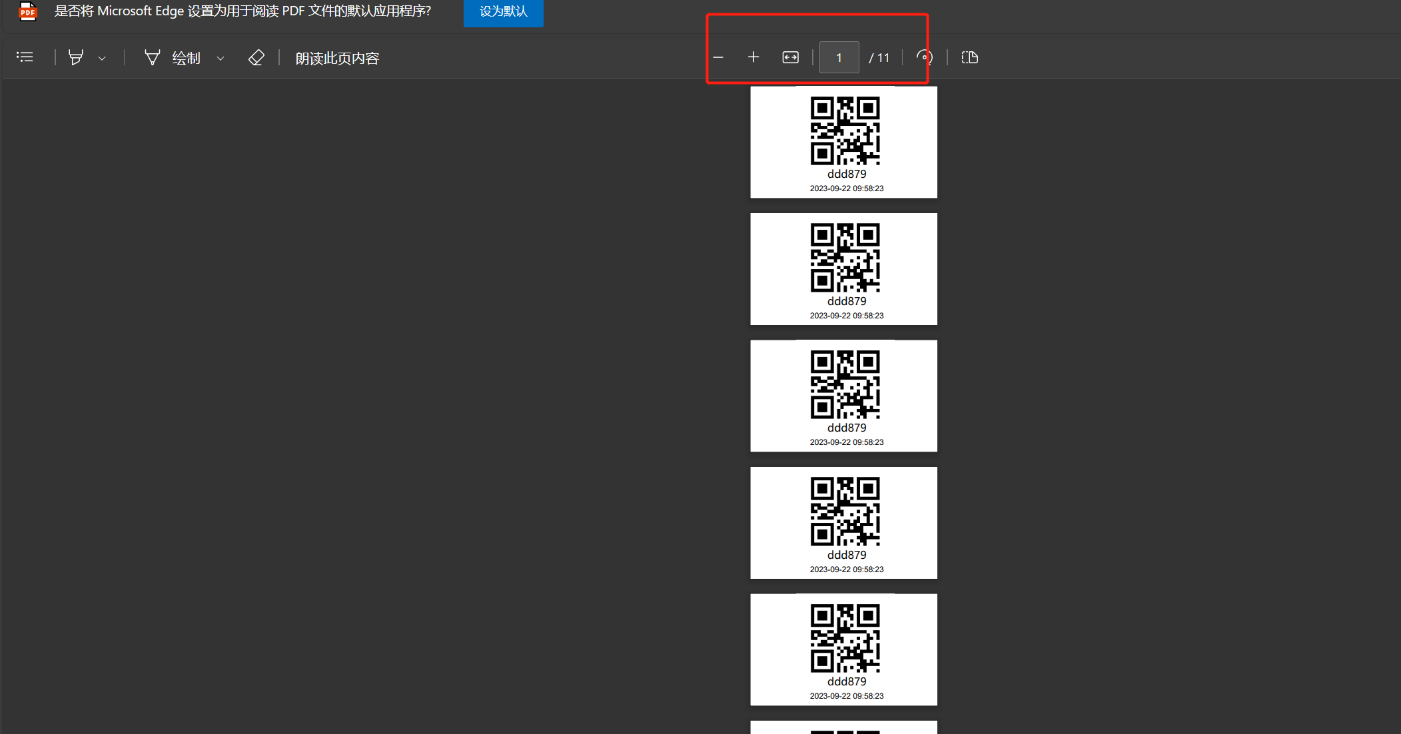Click the default PDF reader prompt text

242,11
